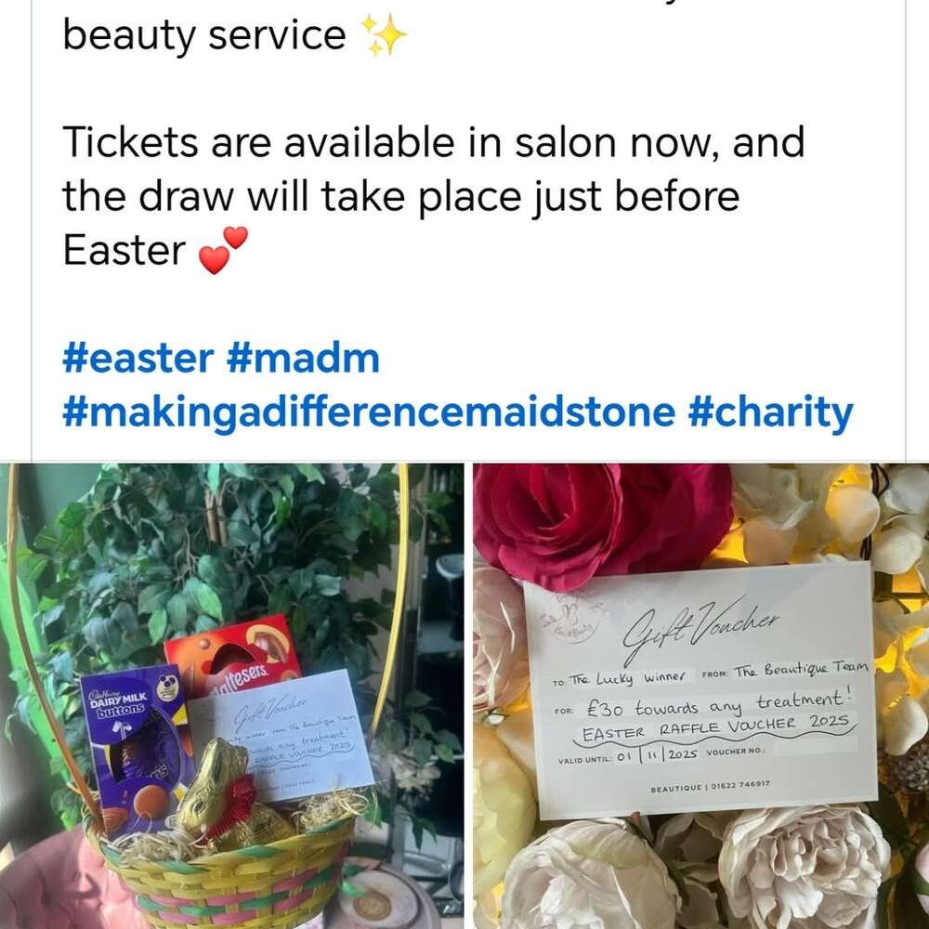The height and width of the screenshot is (929, 929).
Task: Click the "Valid until" date on the voucher
Action: [657, 755]
